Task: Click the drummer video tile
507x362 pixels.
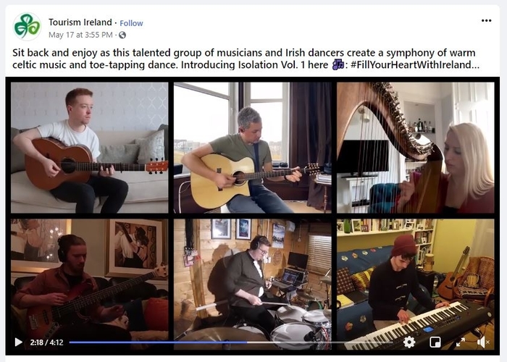Action: point(253,284)
